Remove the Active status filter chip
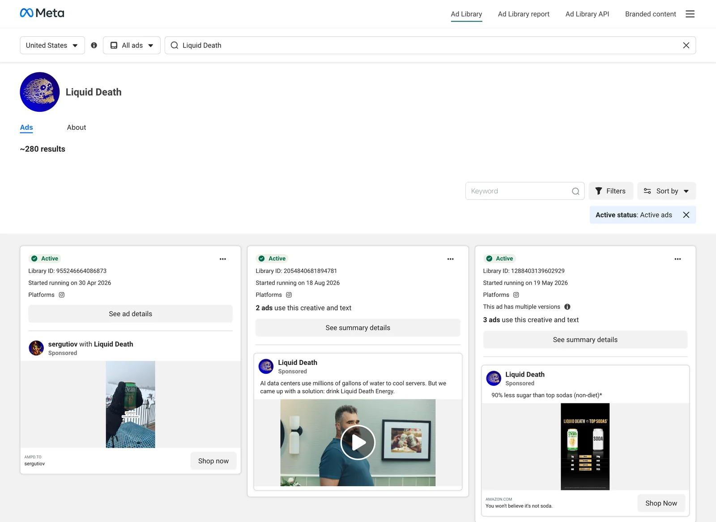This screenshot has width=716, height=522. [x=686, y=215]
